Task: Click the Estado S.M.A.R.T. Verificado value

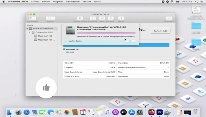Action: pyautogui.click(x=111, y=76)
